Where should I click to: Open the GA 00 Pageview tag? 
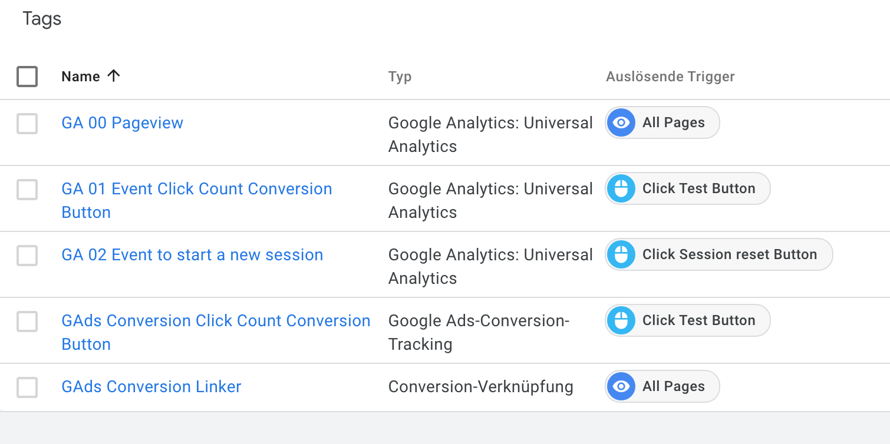click(x=122, y=123)
